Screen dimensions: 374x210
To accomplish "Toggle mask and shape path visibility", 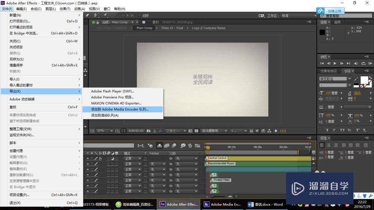I will pos(123,131).
